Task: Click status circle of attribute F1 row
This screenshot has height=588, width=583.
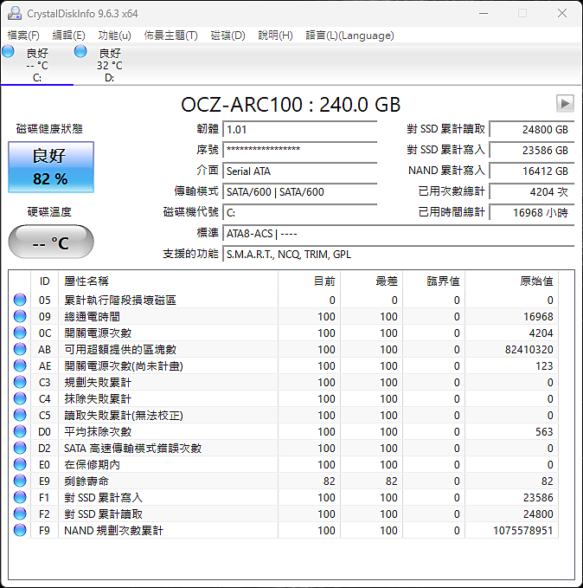Action: point(20,497)
